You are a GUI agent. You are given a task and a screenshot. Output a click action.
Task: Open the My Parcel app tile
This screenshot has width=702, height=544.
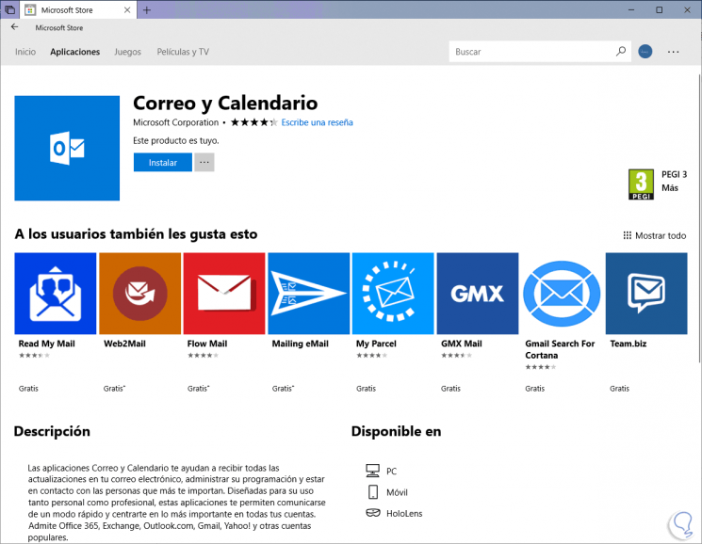pyautogui.click(x=393, y=294)
